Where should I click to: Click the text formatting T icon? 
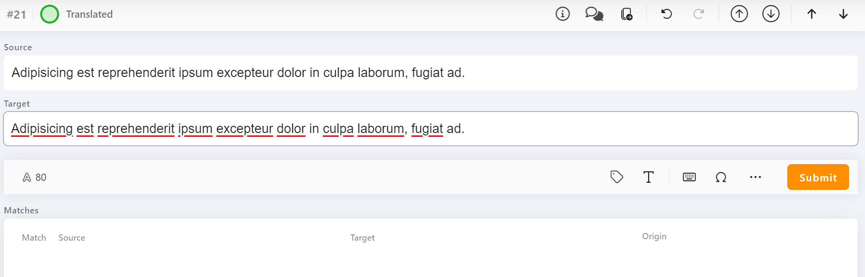tap(648, 177)
